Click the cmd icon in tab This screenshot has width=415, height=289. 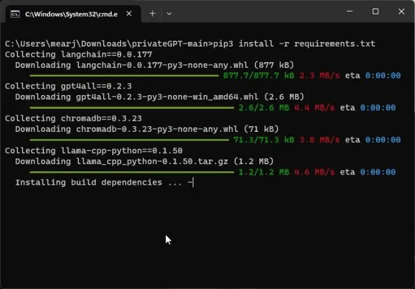(x=15, y=14)
